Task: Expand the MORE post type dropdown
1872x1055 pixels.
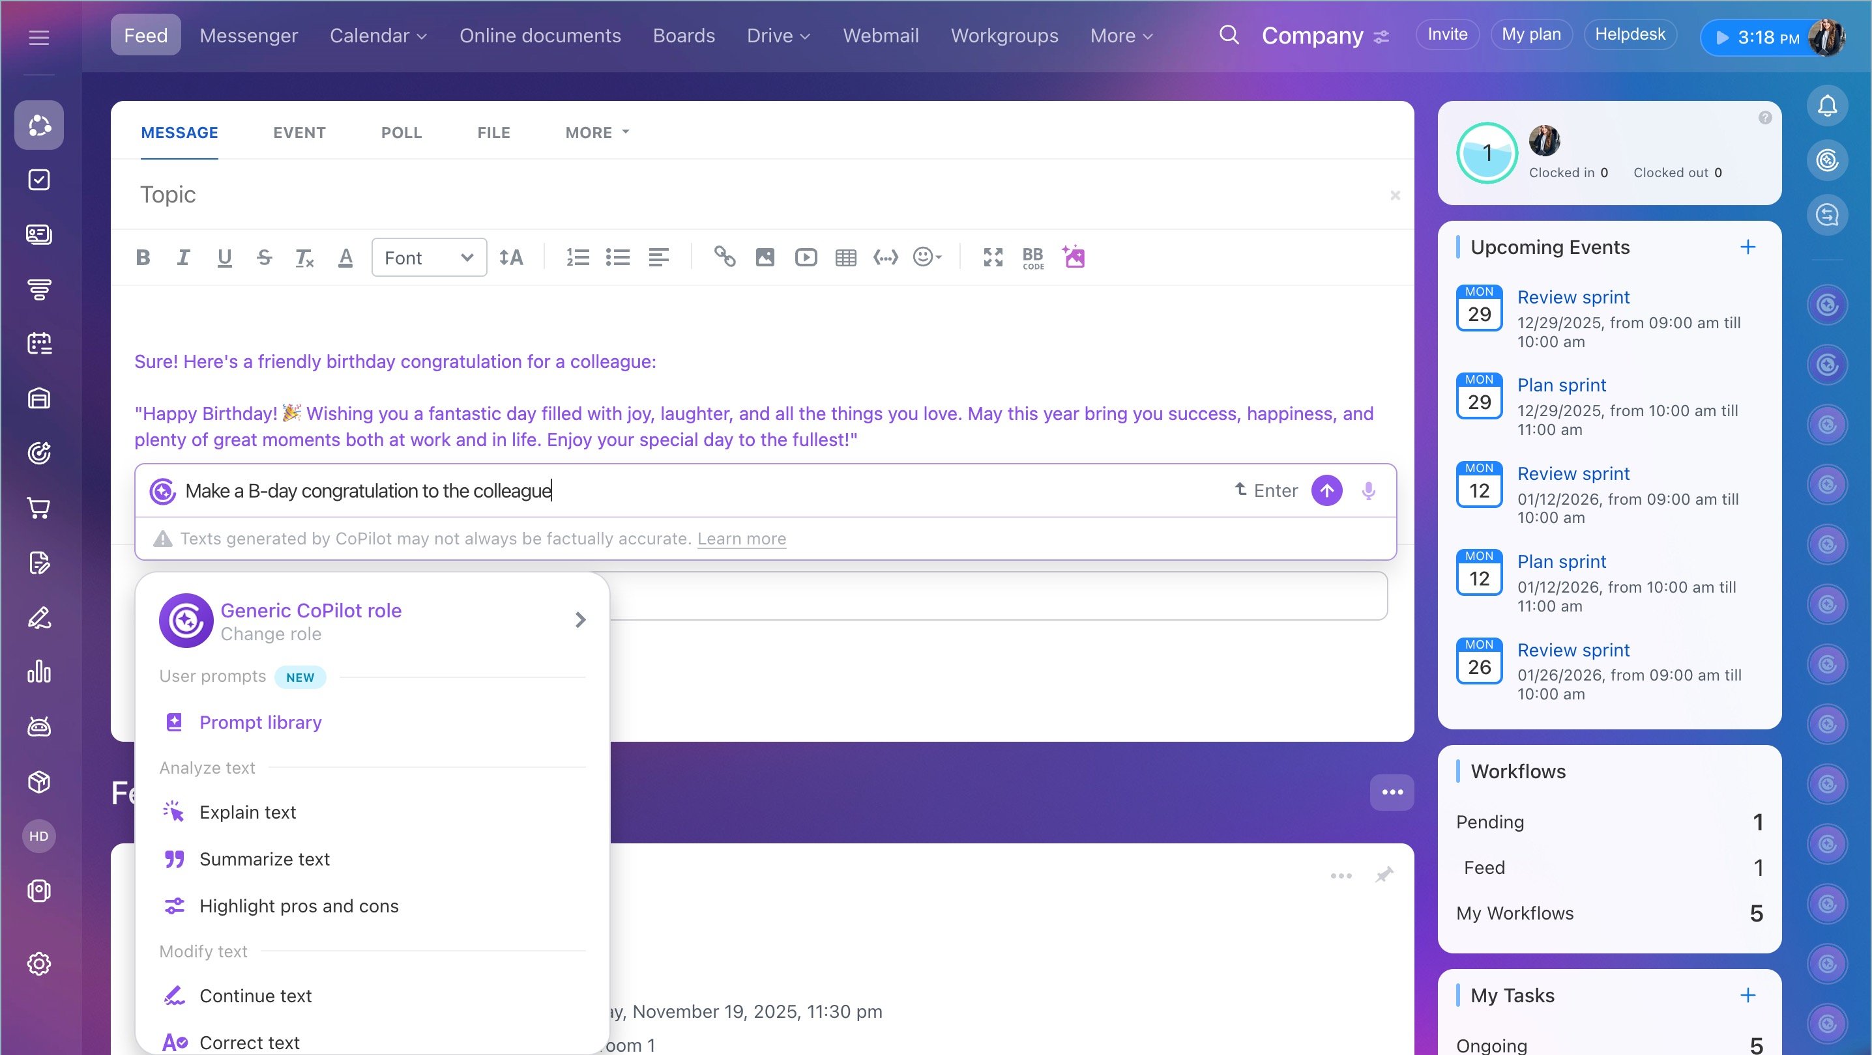Action: point(596,132)
